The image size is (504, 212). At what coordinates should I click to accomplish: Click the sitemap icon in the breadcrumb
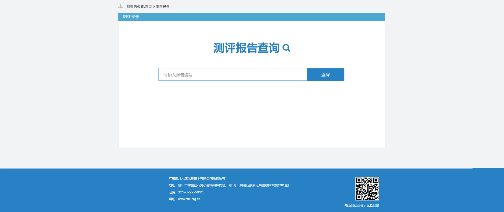click(120, 7)
